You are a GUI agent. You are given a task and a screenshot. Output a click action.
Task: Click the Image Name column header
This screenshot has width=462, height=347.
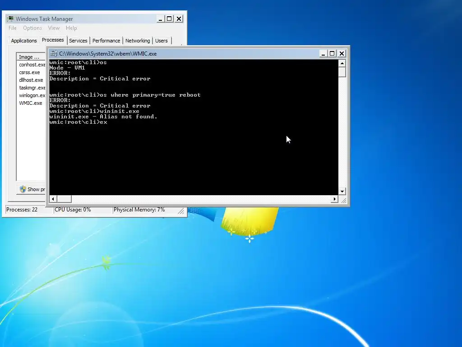pyautogui.click(x=31, y=57)
